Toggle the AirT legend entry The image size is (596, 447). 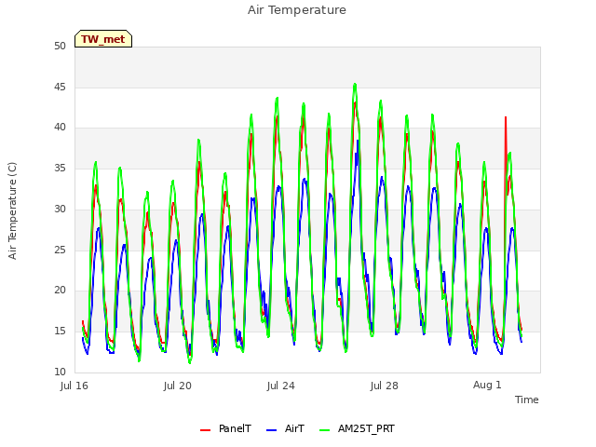286,428
